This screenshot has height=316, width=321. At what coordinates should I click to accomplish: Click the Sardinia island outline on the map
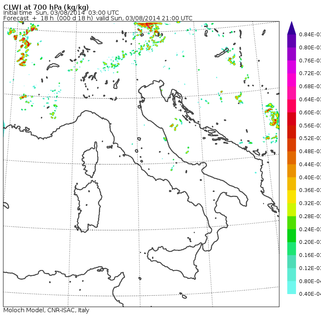point(88,206)
